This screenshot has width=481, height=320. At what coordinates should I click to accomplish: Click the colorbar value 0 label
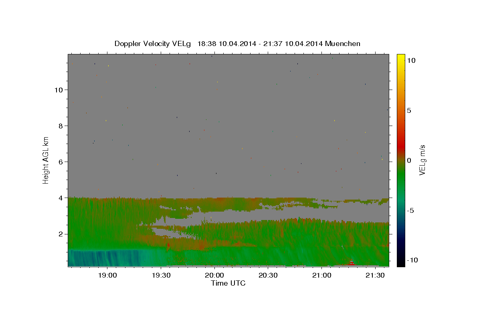409,160
